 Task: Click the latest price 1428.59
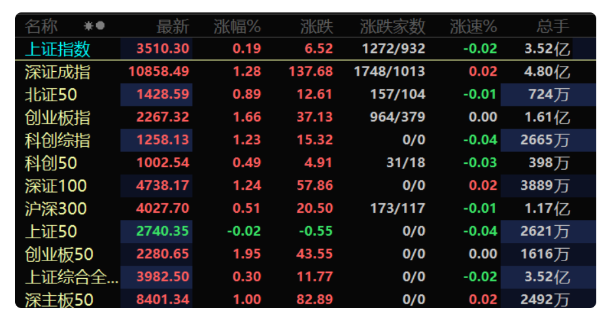(163, 94)
